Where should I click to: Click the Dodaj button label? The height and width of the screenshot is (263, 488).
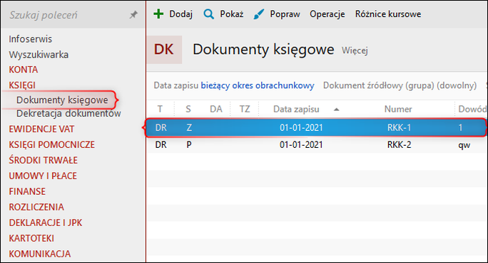click(181, 14)
